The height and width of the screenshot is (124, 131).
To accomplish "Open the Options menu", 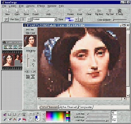I will click(x=30, y=6).
